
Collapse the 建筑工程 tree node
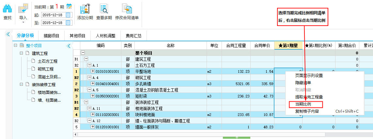22,53
